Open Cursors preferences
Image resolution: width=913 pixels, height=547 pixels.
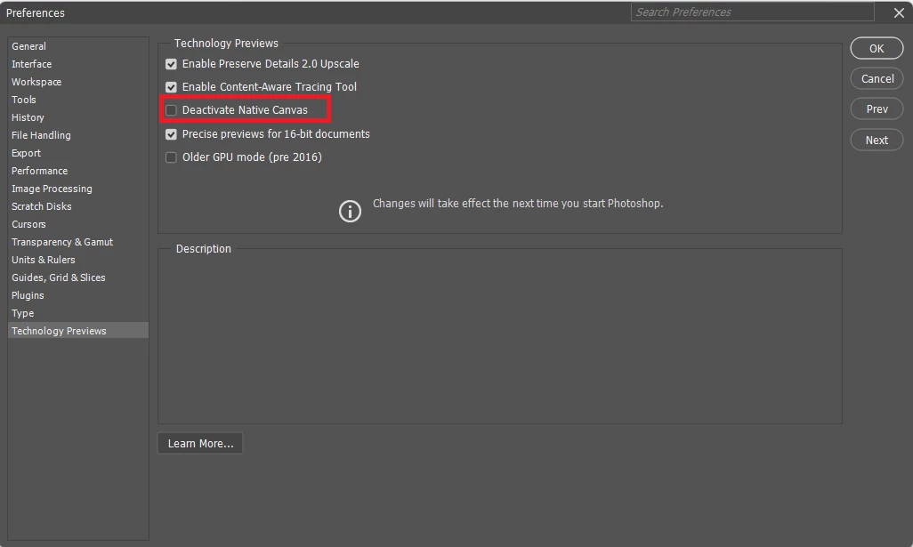click(x=78, y=224)
